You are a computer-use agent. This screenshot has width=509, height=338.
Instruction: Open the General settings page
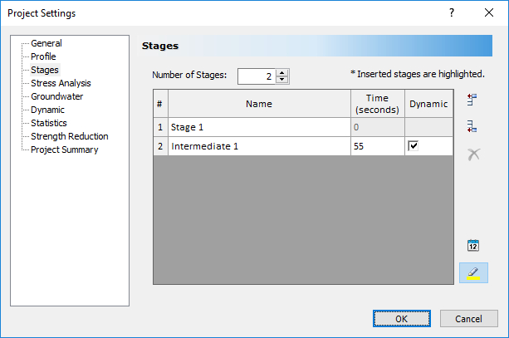click(46, 43)
